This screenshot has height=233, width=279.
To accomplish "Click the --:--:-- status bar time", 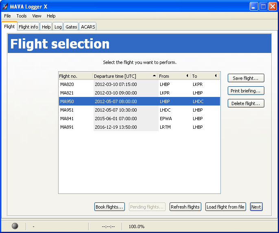I will coord(108,226).
